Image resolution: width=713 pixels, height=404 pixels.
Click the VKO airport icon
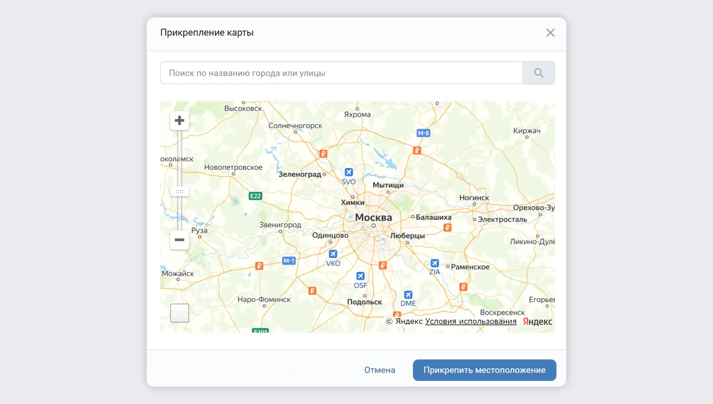coord(333,254)
